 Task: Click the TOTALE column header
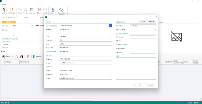[188, 62]
